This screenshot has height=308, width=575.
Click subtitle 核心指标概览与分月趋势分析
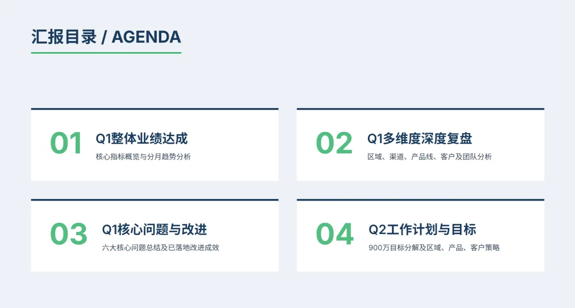point(143,156)
